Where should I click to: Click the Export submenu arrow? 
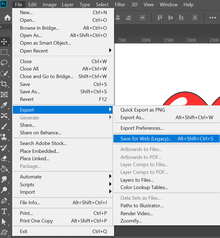tap(110, 109)
